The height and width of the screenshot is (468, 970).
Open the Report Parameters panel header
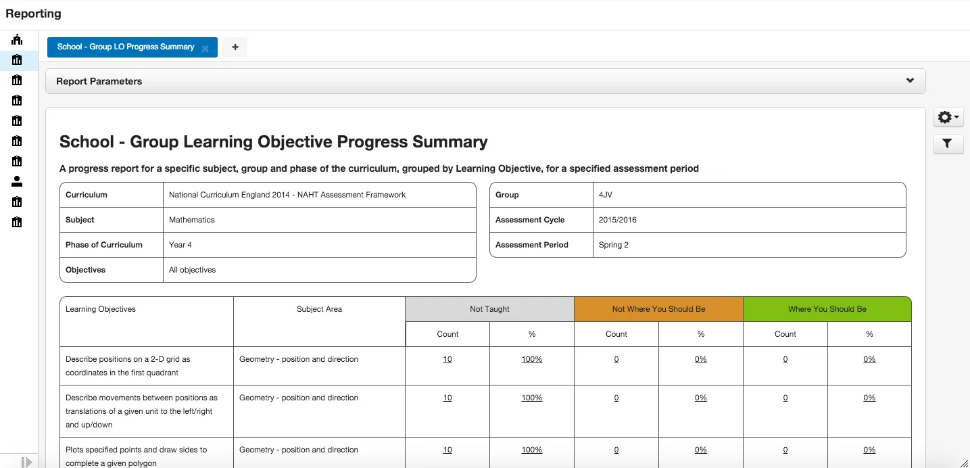[485, 81]
